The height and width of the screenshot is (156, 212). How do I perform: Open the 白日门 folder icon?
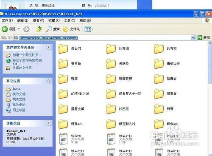[x=63, y=49]
